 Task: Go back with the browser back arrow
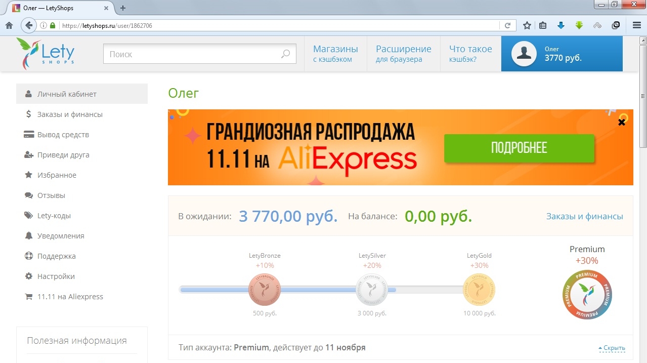29,25
